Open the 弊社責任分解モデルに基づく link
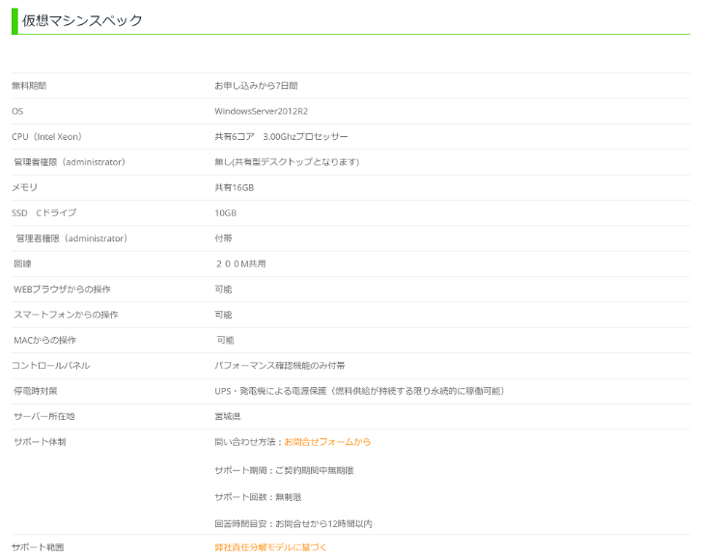 point(270,547)
